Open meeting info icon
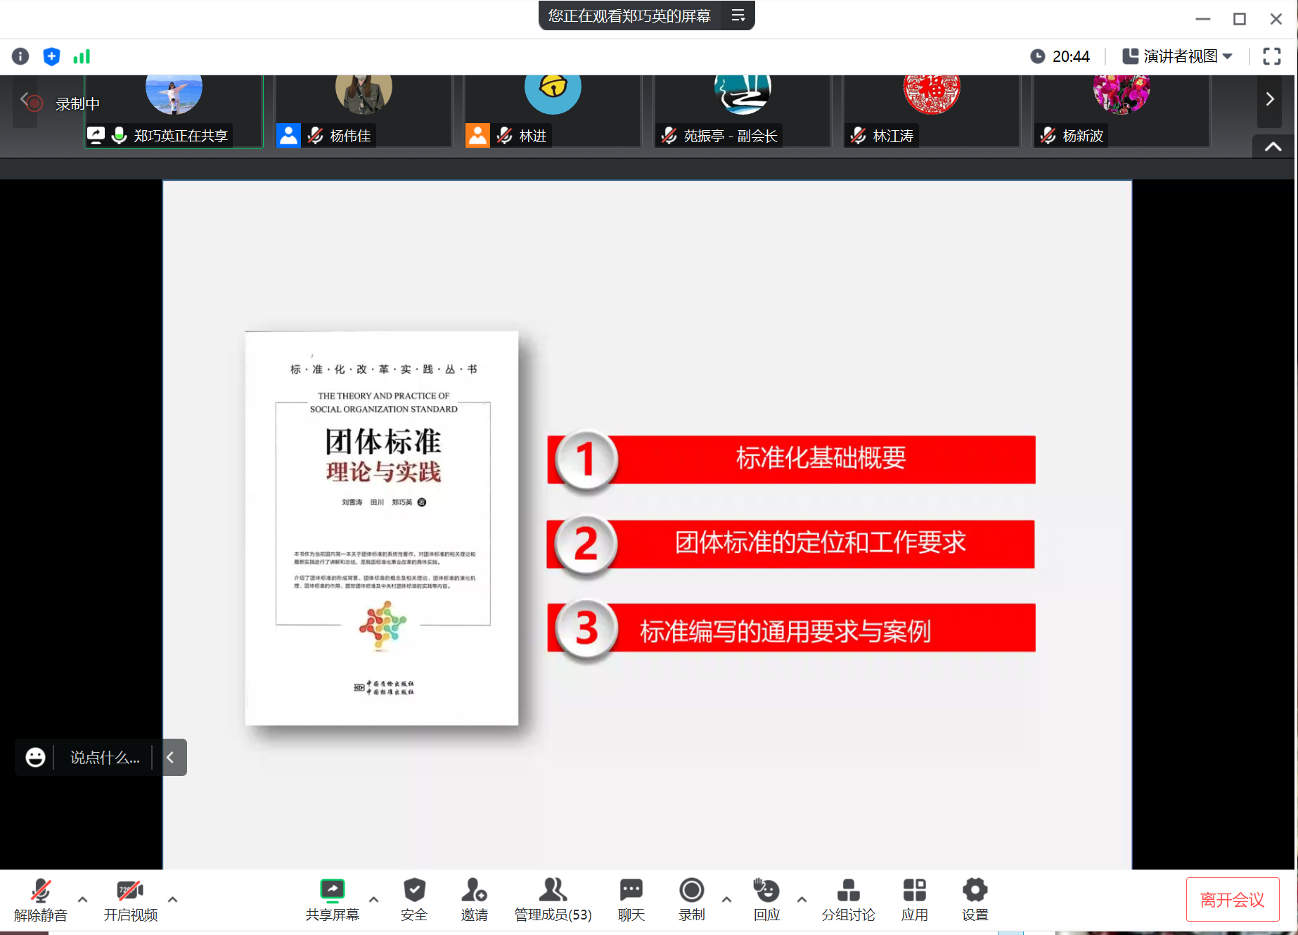 20,56
